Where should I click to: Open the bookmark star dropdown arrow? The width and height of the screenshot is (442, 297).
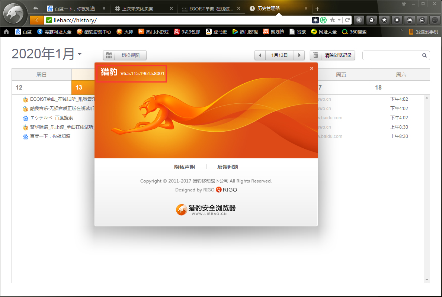pos(339,20)
